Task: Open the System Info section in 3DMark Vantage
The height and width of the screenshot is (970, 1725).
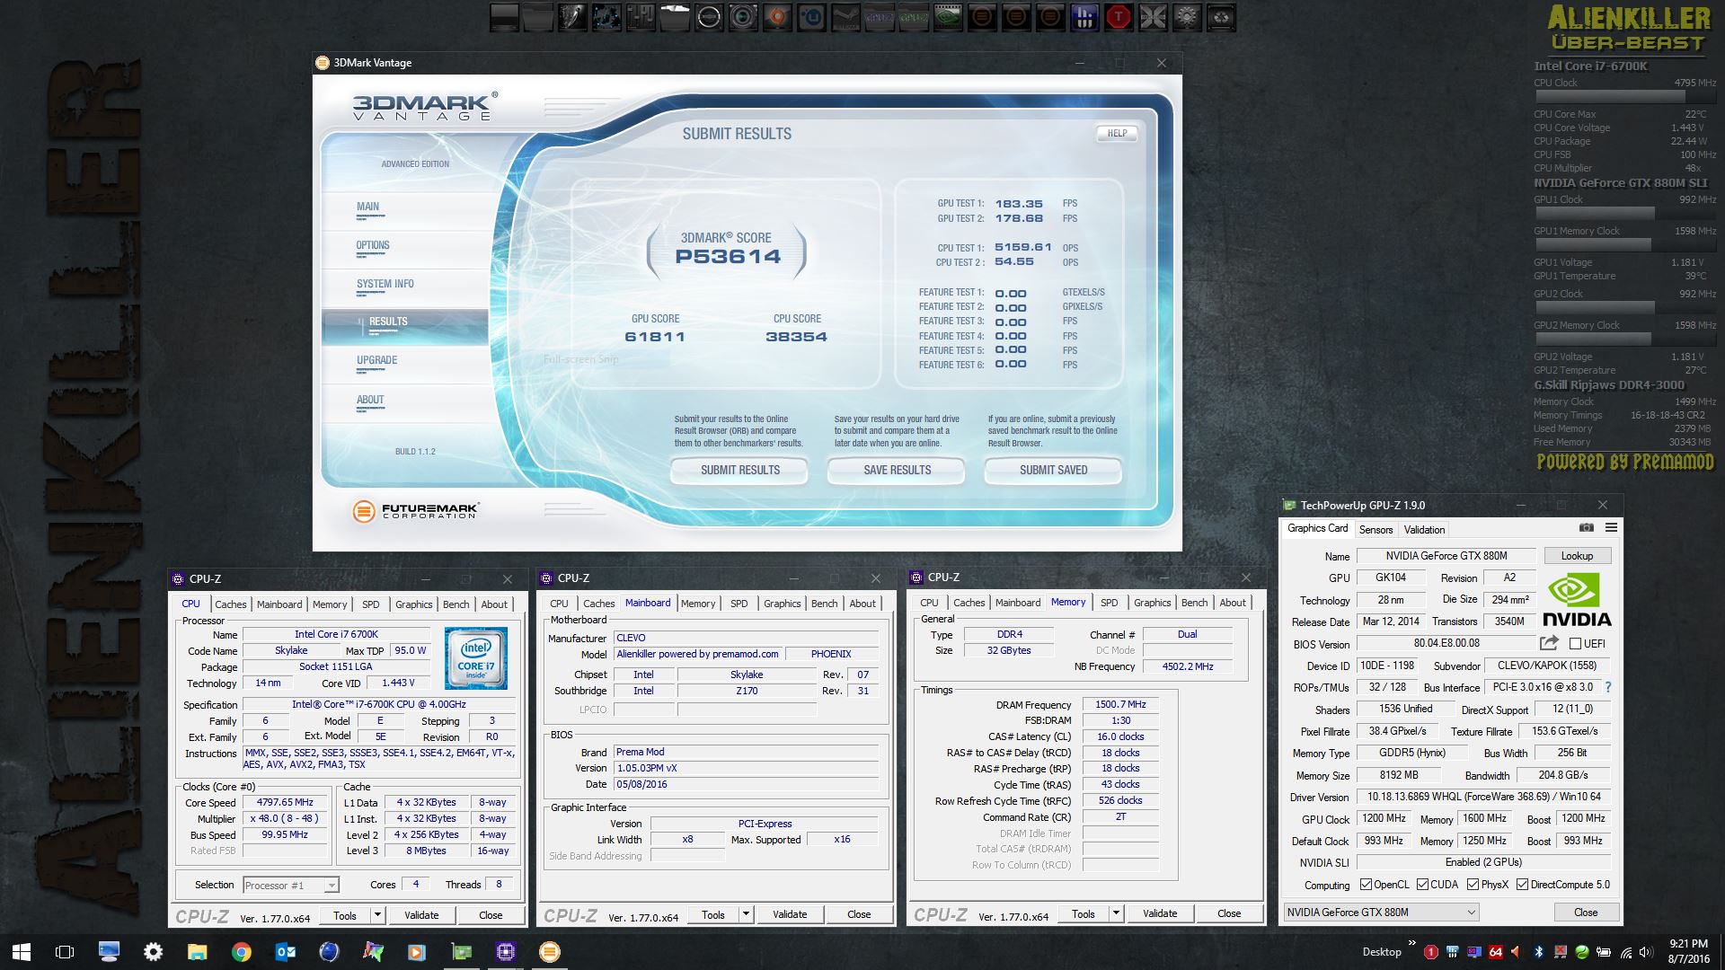Action: (x=385, y=284)
